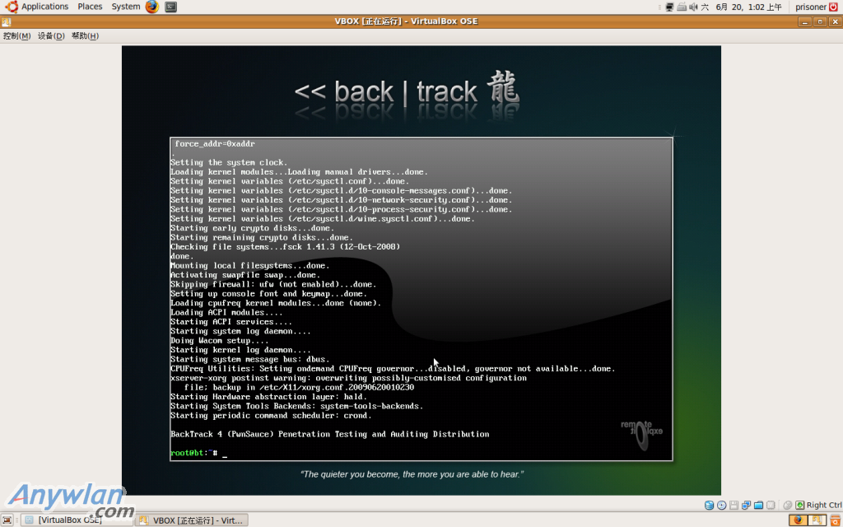Click the 'Setting the system clock.' line
The image size is (843, 527).
pyautogui.click(x=229, y=162)
